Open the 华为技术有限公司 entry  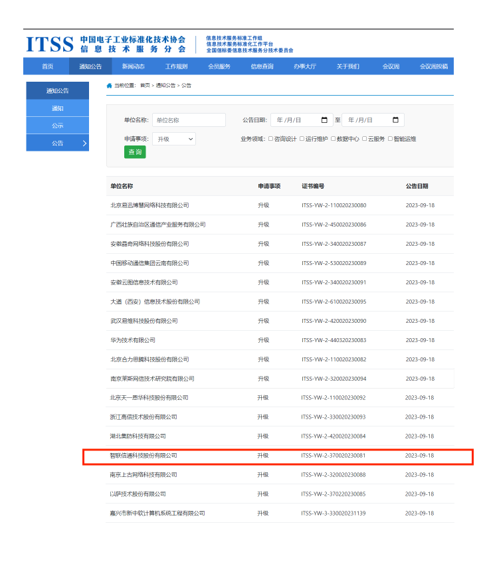pyautogui.click(x=133, y=340)
